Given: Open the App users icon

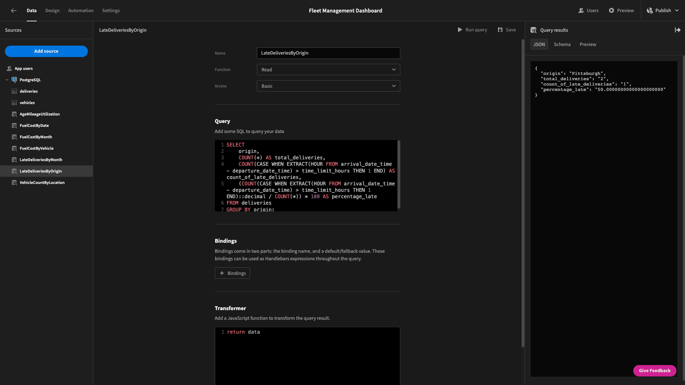Looking at the screenshot, I should [x=9, y=68].
